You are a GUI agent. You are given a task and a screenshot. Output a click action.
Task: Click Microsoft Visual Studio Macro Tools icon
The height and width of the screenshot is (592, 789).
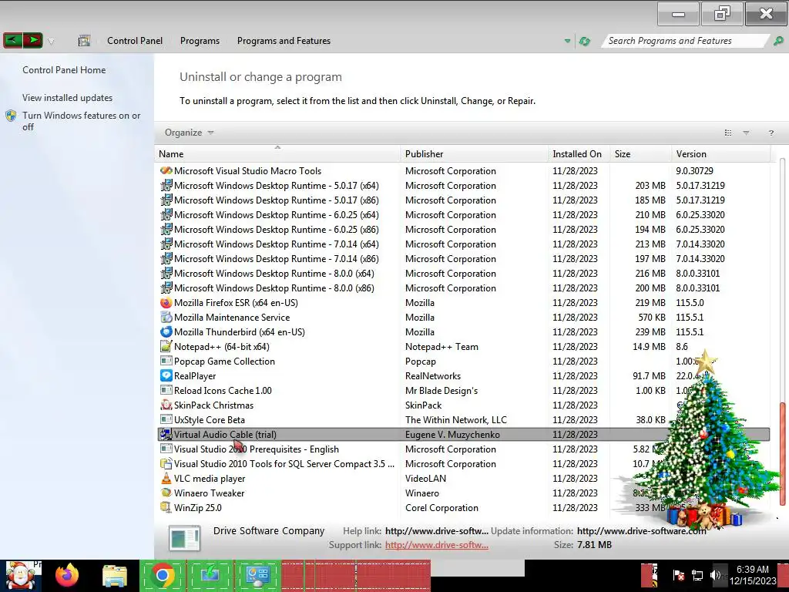point(166,170)
